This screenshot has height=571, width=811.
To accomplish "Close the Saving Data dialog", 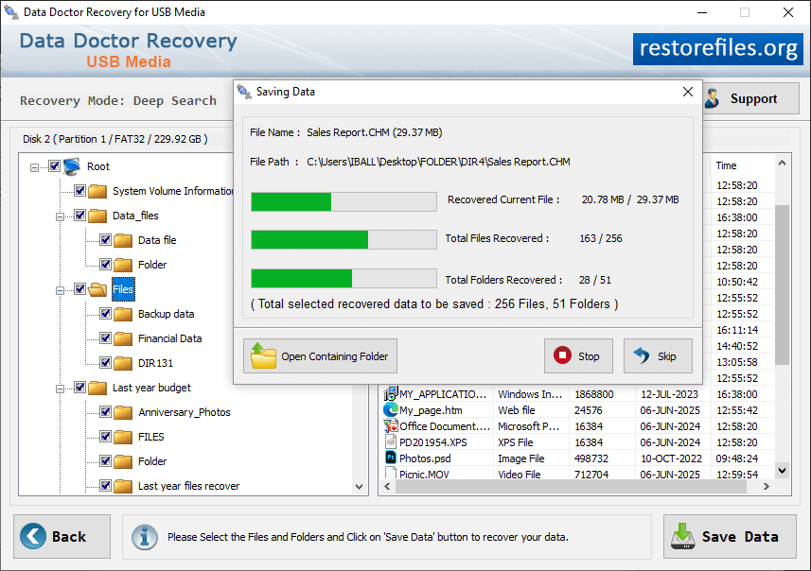I will click(687, 92).
